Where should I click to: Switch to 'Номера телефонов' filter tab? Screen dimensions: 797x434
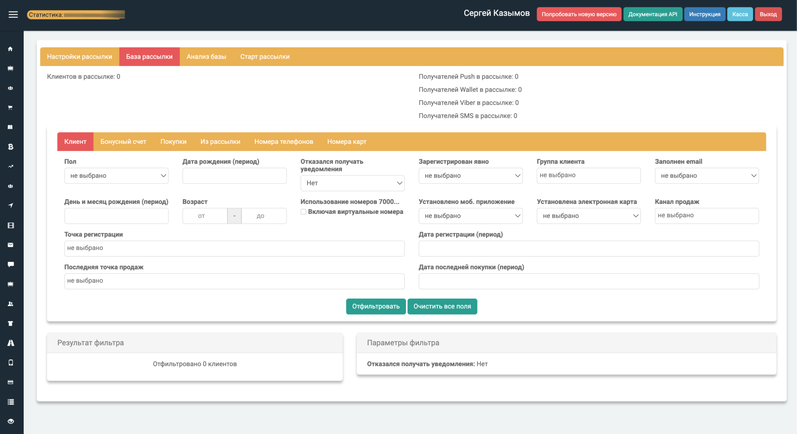pos(284,142)
